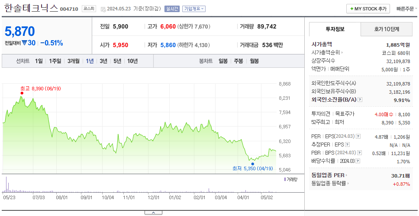
Task: Click the target price 8,100
Action: tap(404, 114)
